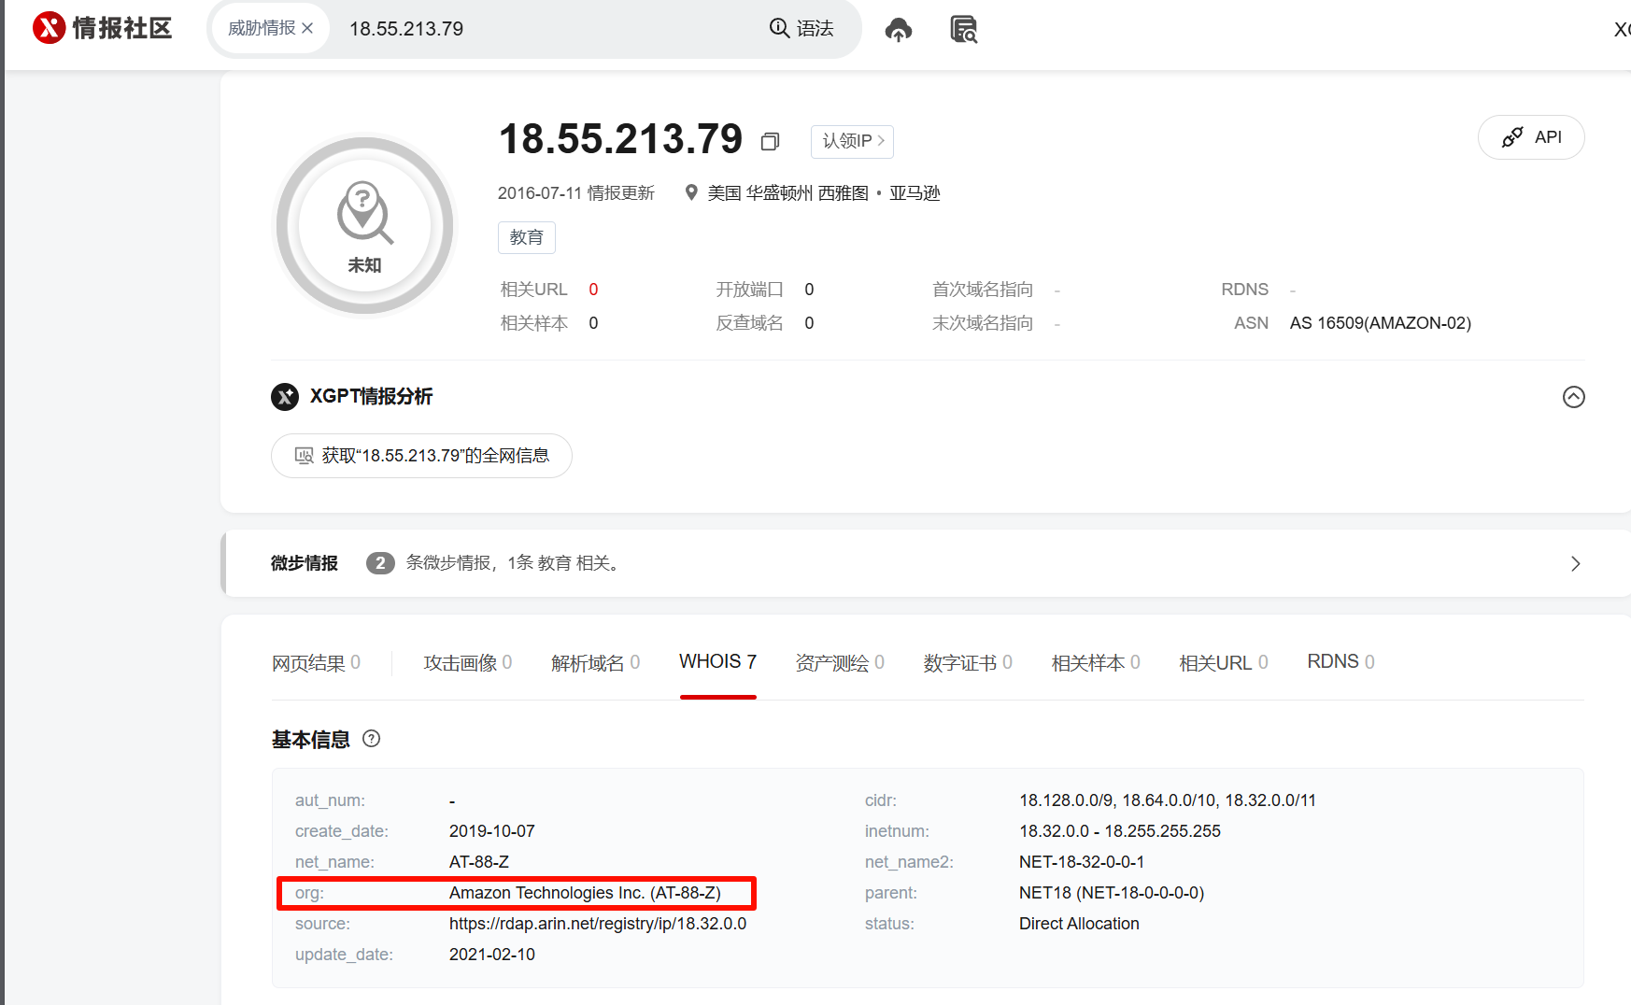This screenshot has height=1005, width=1631.
Task: Switch to the 相关样本 tab
Action: [x=1096, y=662]
